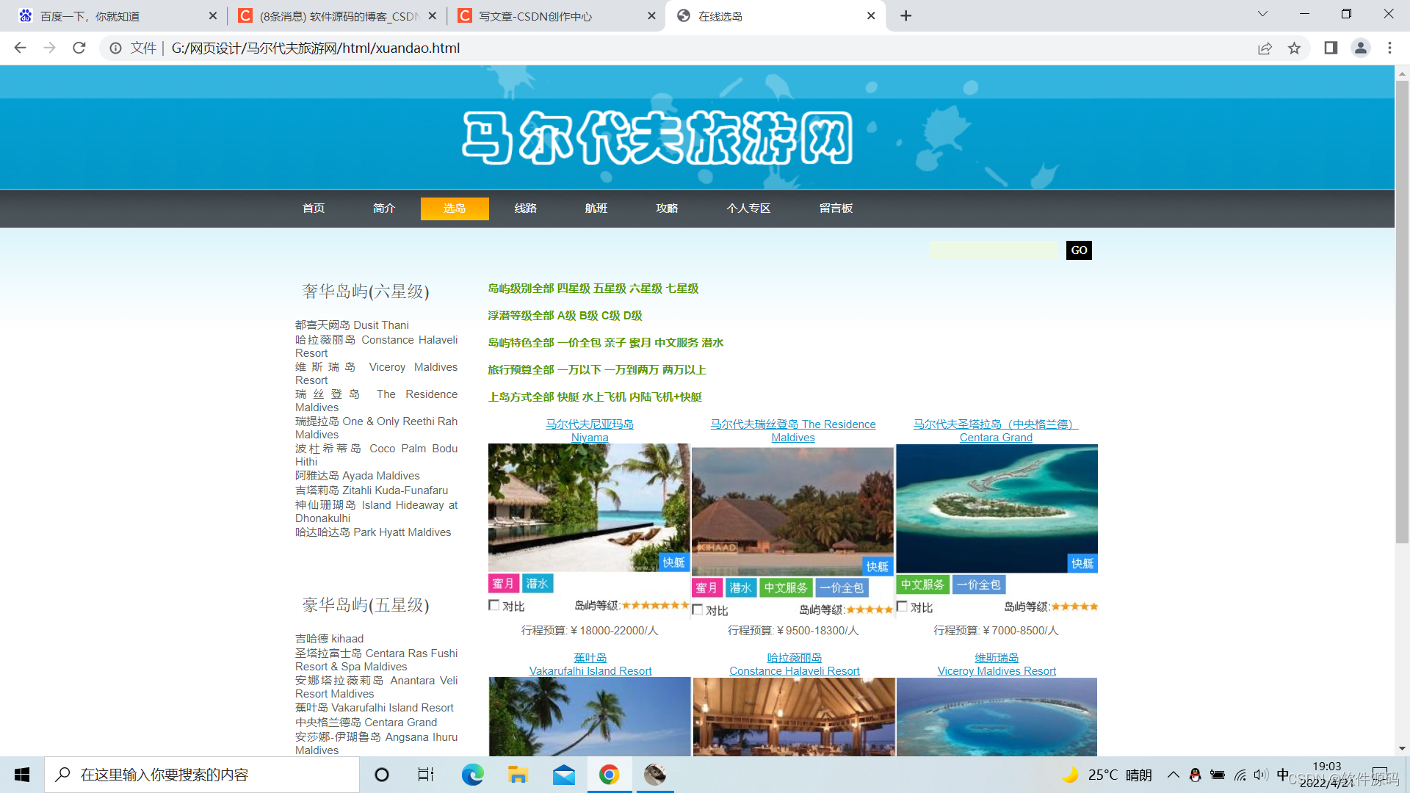Click the site search input field
This screenshot has width=1410, height=793.
click(x=992, y=250)
